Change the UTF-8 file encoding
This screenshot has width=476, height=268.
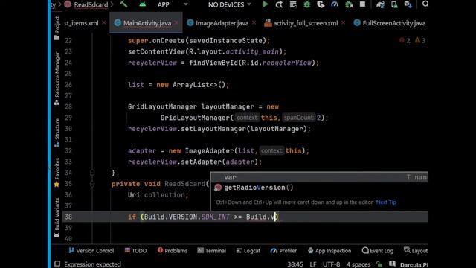tap(331, 264)
